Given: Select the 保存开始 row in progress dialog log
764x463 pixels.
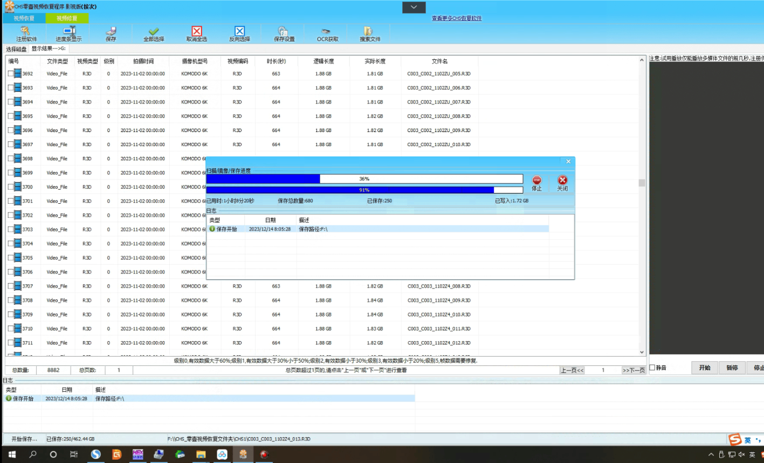Looking at the screenshot, I should (377, 229).
